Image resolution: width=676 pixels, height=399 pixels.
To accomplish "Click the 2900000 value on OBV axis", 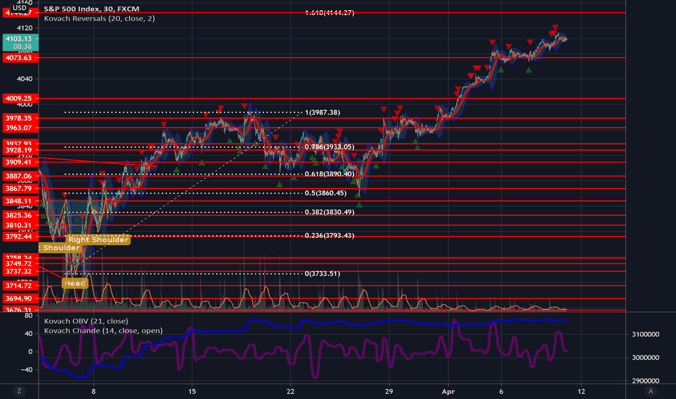I will pos(646,381).
